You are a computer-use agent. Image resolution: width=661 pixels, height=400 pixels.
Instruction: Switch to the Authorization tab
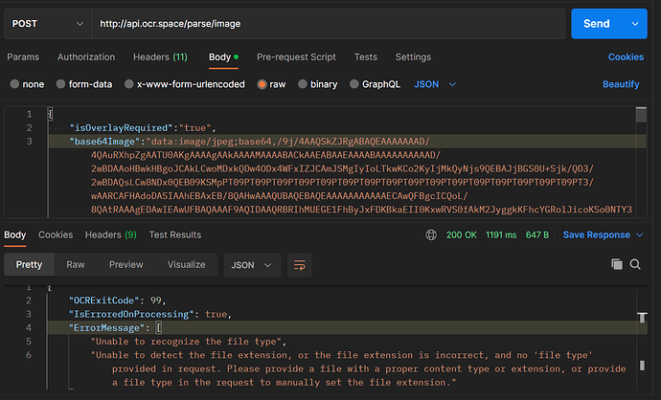[86, 56]
